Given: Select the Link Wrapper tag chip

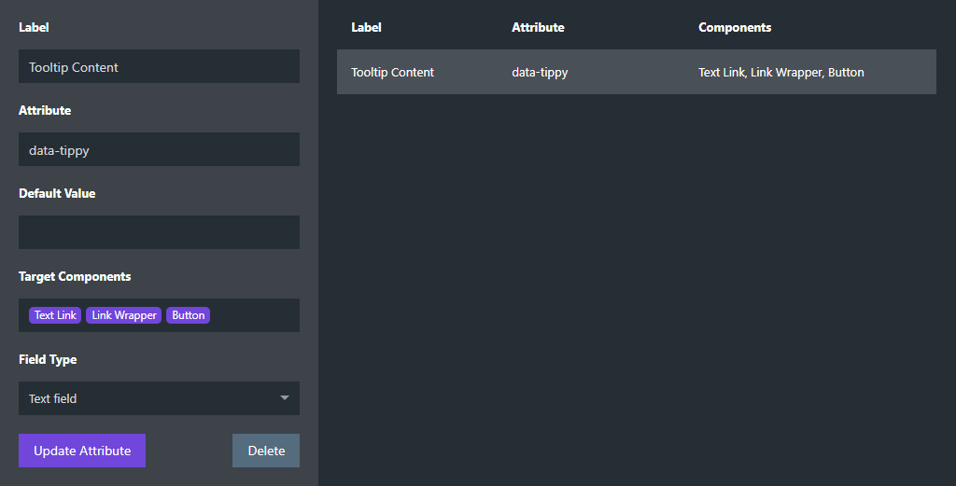Looking at the screenshot, I should tap(124, 315).
